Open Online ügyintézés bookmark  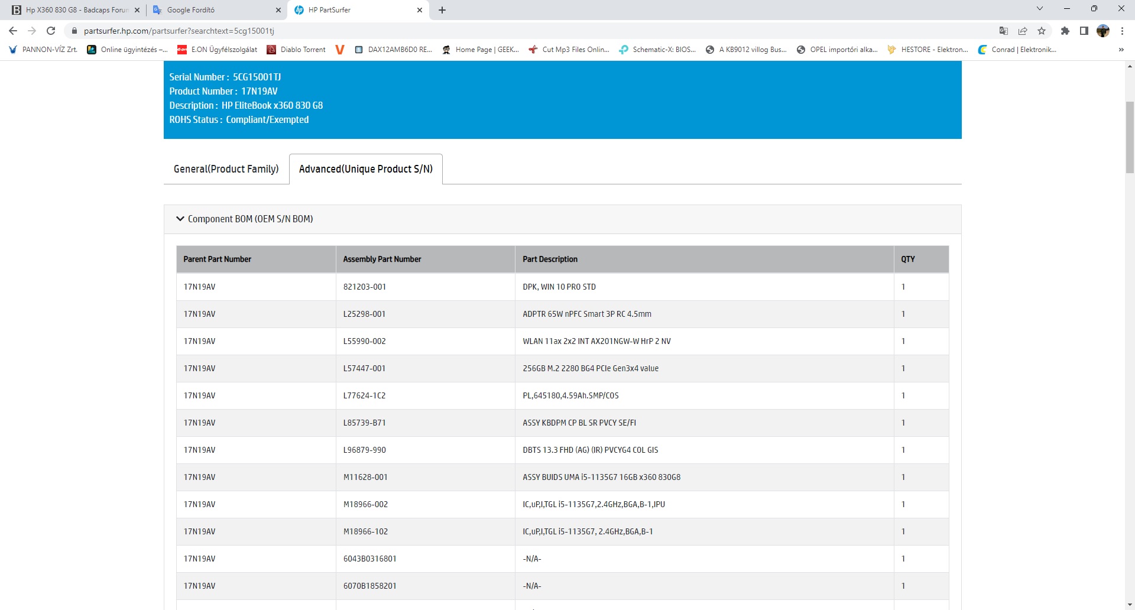pos(127,50)
